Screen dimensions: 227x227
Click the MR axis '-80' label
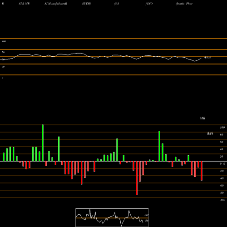(222, 193)
